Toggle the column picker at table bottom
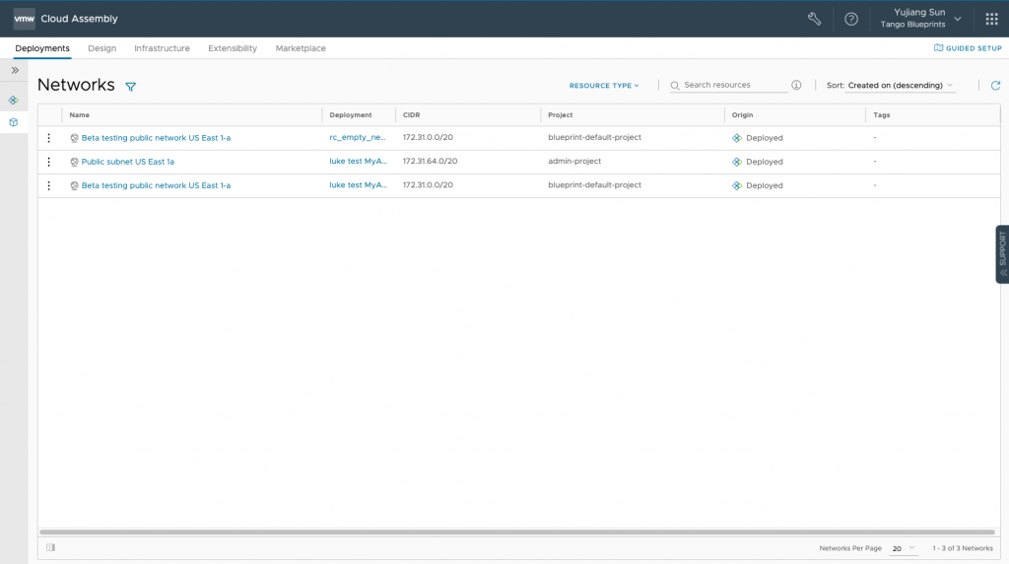Viewport: 1009px width, 564px height. tap(51, 547)
